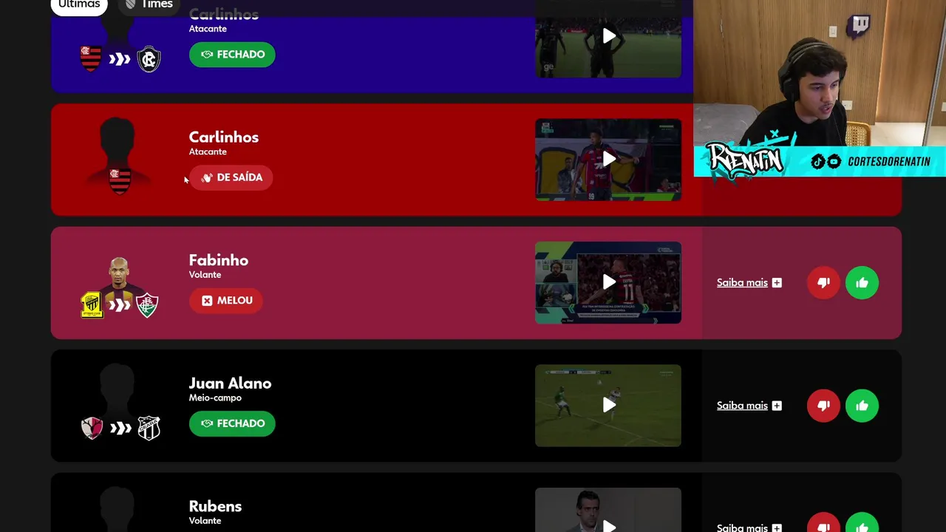This screenshot has width=946, height=532.
Task: Click Al-Ittihad crest in Fabinho card
Action: click(x=92, y=304)
